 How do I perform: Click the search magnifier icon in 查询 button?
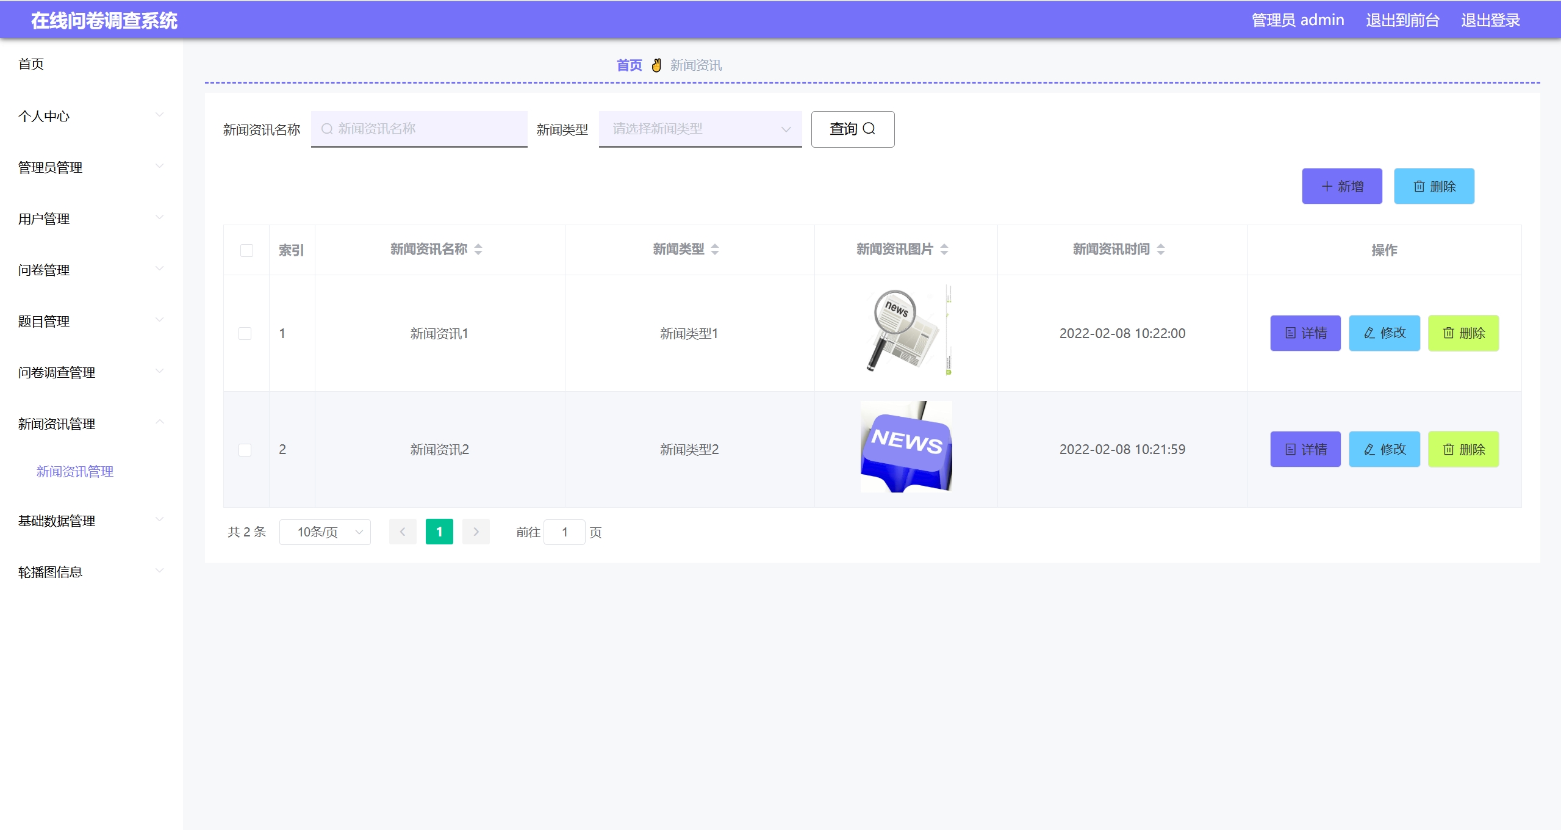(869, 129)
